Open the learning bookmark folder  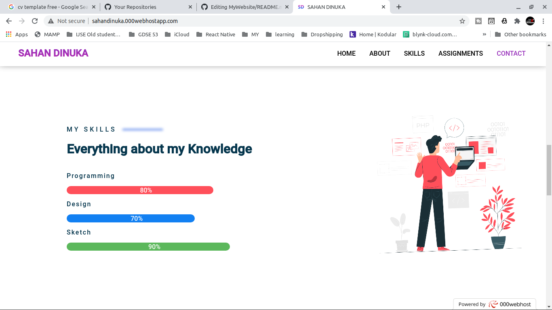pyautogui.click(x=280, y=34)
